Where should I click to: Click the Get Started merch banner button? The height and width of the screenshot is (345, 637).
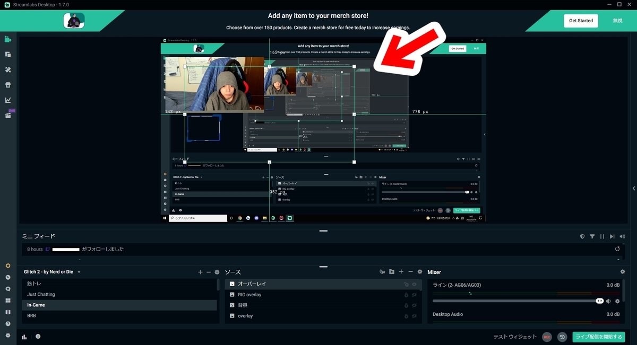click(x=581, y=21)
